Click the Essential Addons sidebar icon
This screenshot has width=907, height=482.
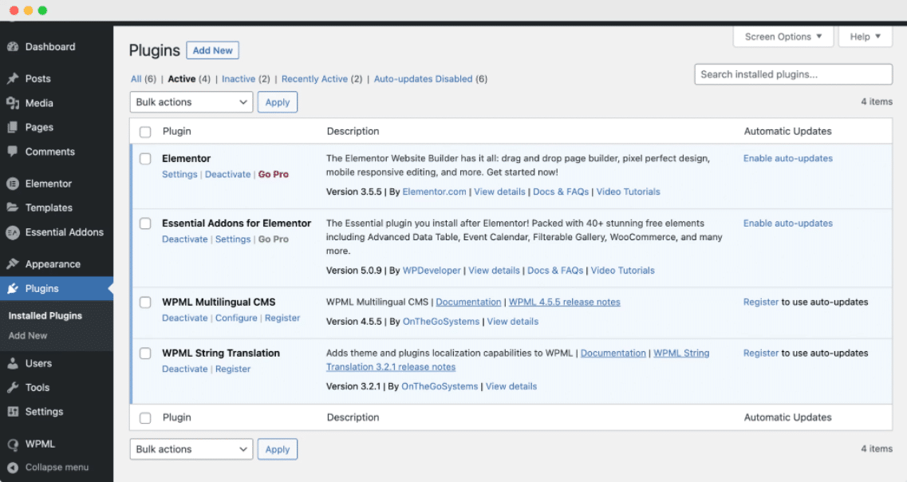pos(13,232)
